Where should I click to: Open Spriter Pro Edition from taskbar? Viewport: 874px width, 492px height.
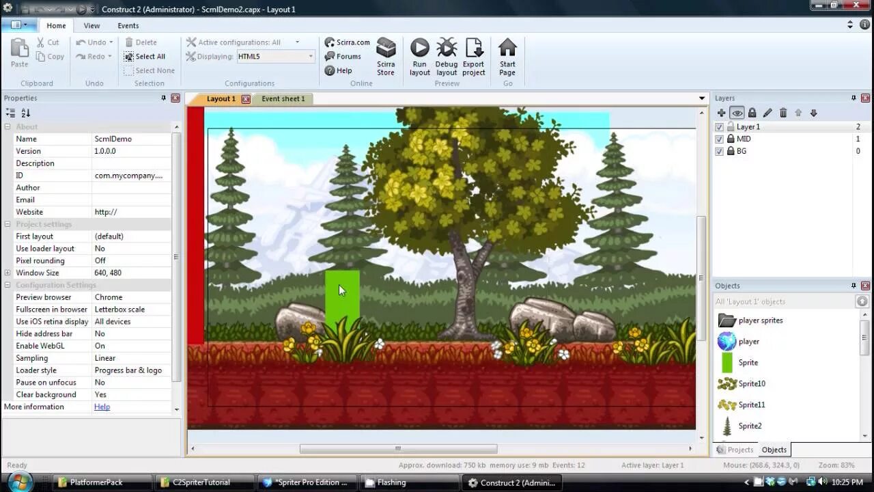[x=307, y=482]
